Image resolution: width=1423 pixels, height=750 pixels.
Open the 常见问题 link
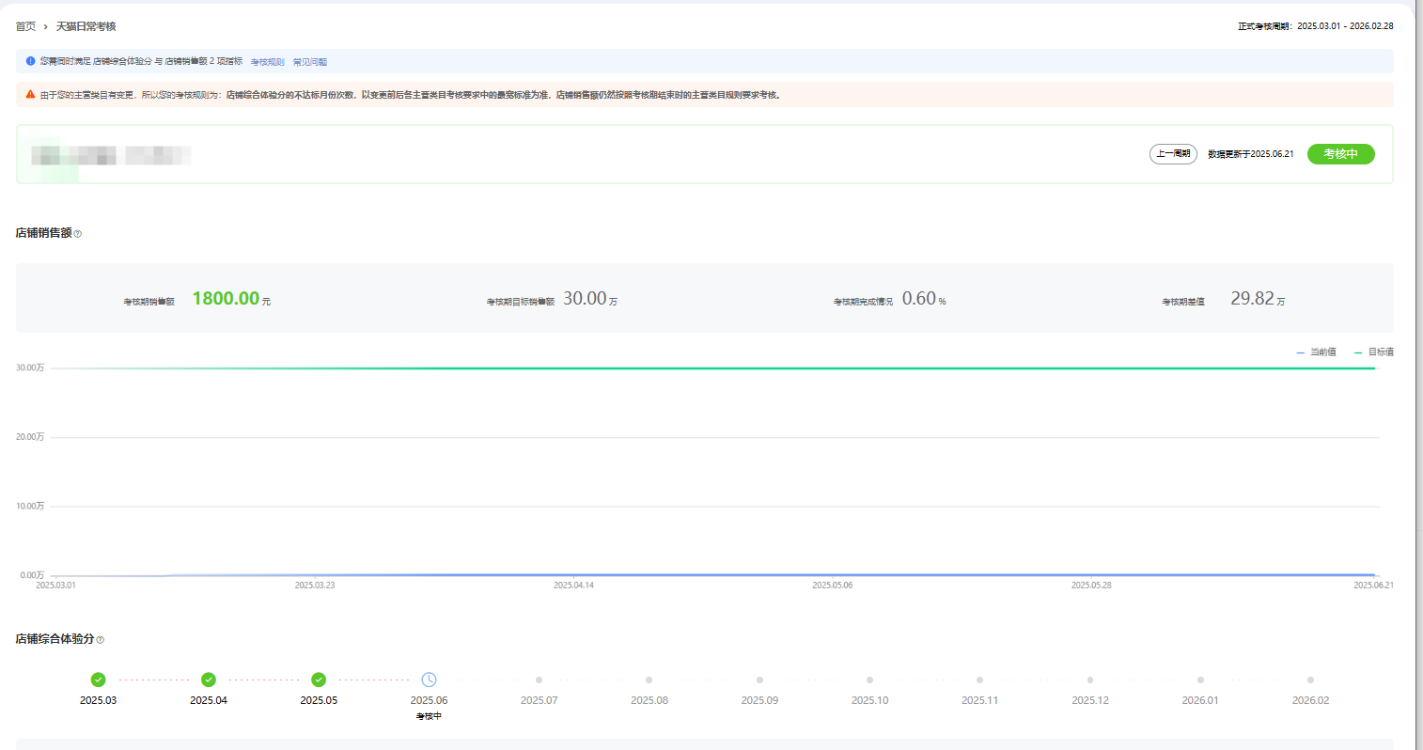(310, 62)
